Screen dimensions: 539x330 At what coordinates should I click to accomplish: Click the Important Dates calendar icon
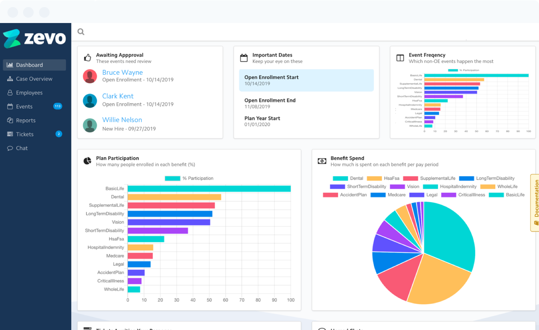tap(244, 58)
